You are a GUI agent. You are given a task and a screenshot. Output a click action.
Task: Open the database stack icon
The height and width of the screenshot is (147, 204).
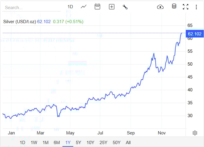pos(174,6)
